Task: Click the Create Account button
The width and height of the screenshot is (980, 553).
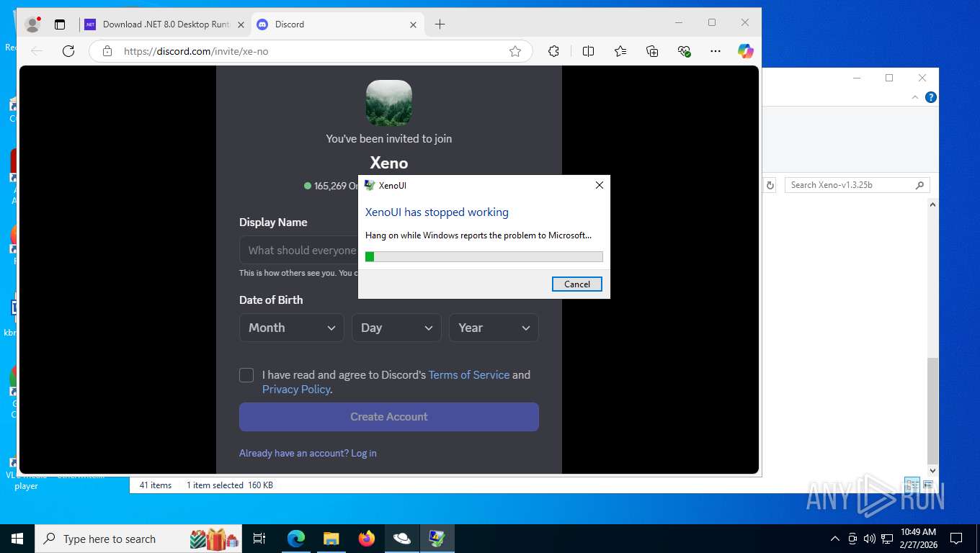Action: click(389, 417)
